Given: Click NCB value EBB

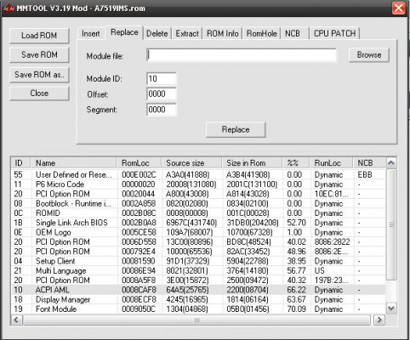Looking at the screenshot, I should pyautogui.click(x=365, y=174).
